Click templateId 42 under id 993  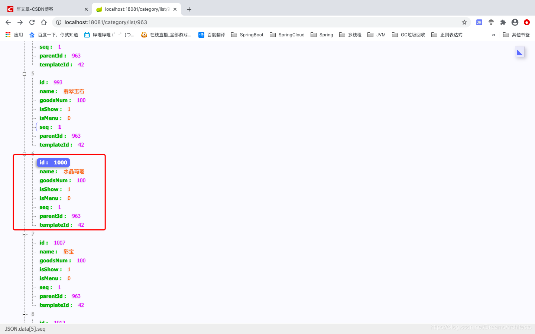click(x=62, y=145)
